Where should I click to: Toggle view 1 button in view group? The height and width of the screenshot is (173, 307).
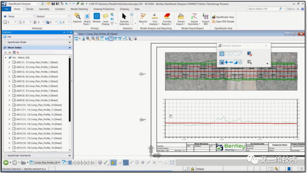(x=70, y=162)
